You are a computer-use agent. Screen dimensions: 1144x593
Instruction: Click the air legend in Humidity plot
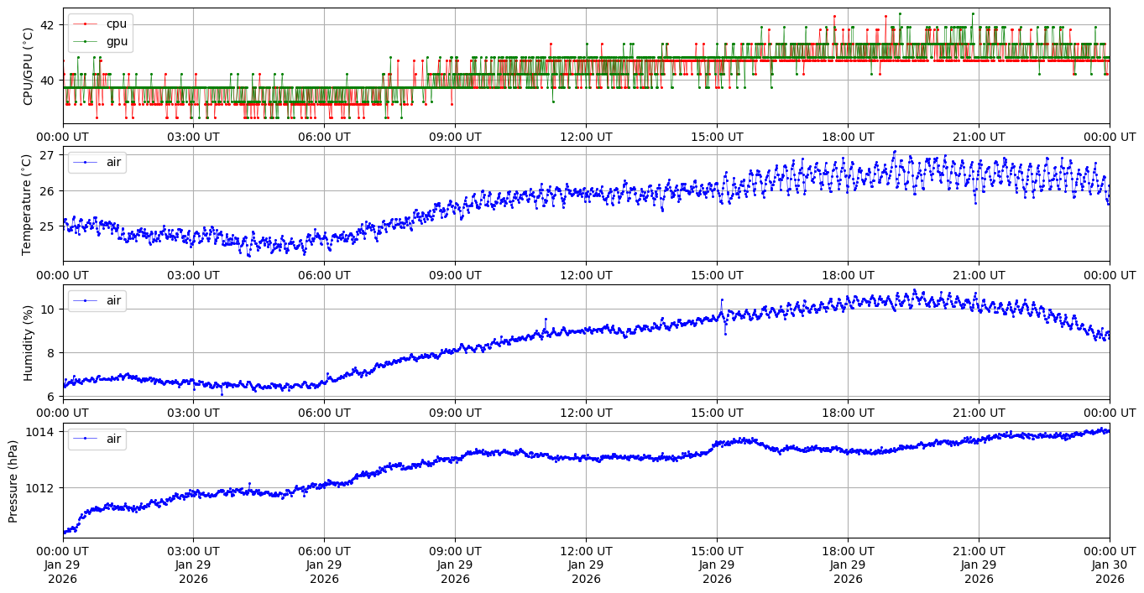pyautogui.click(x=112, y=300)
